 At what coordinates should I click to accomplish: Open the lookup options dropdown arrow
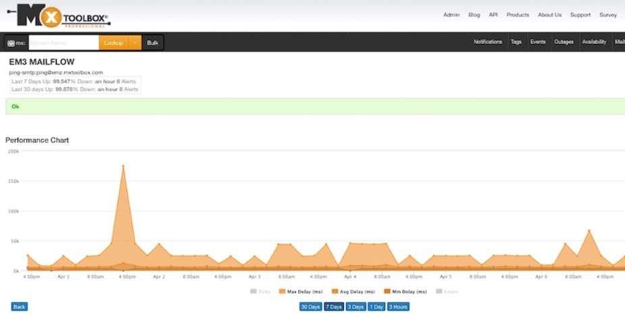[134, 43]
